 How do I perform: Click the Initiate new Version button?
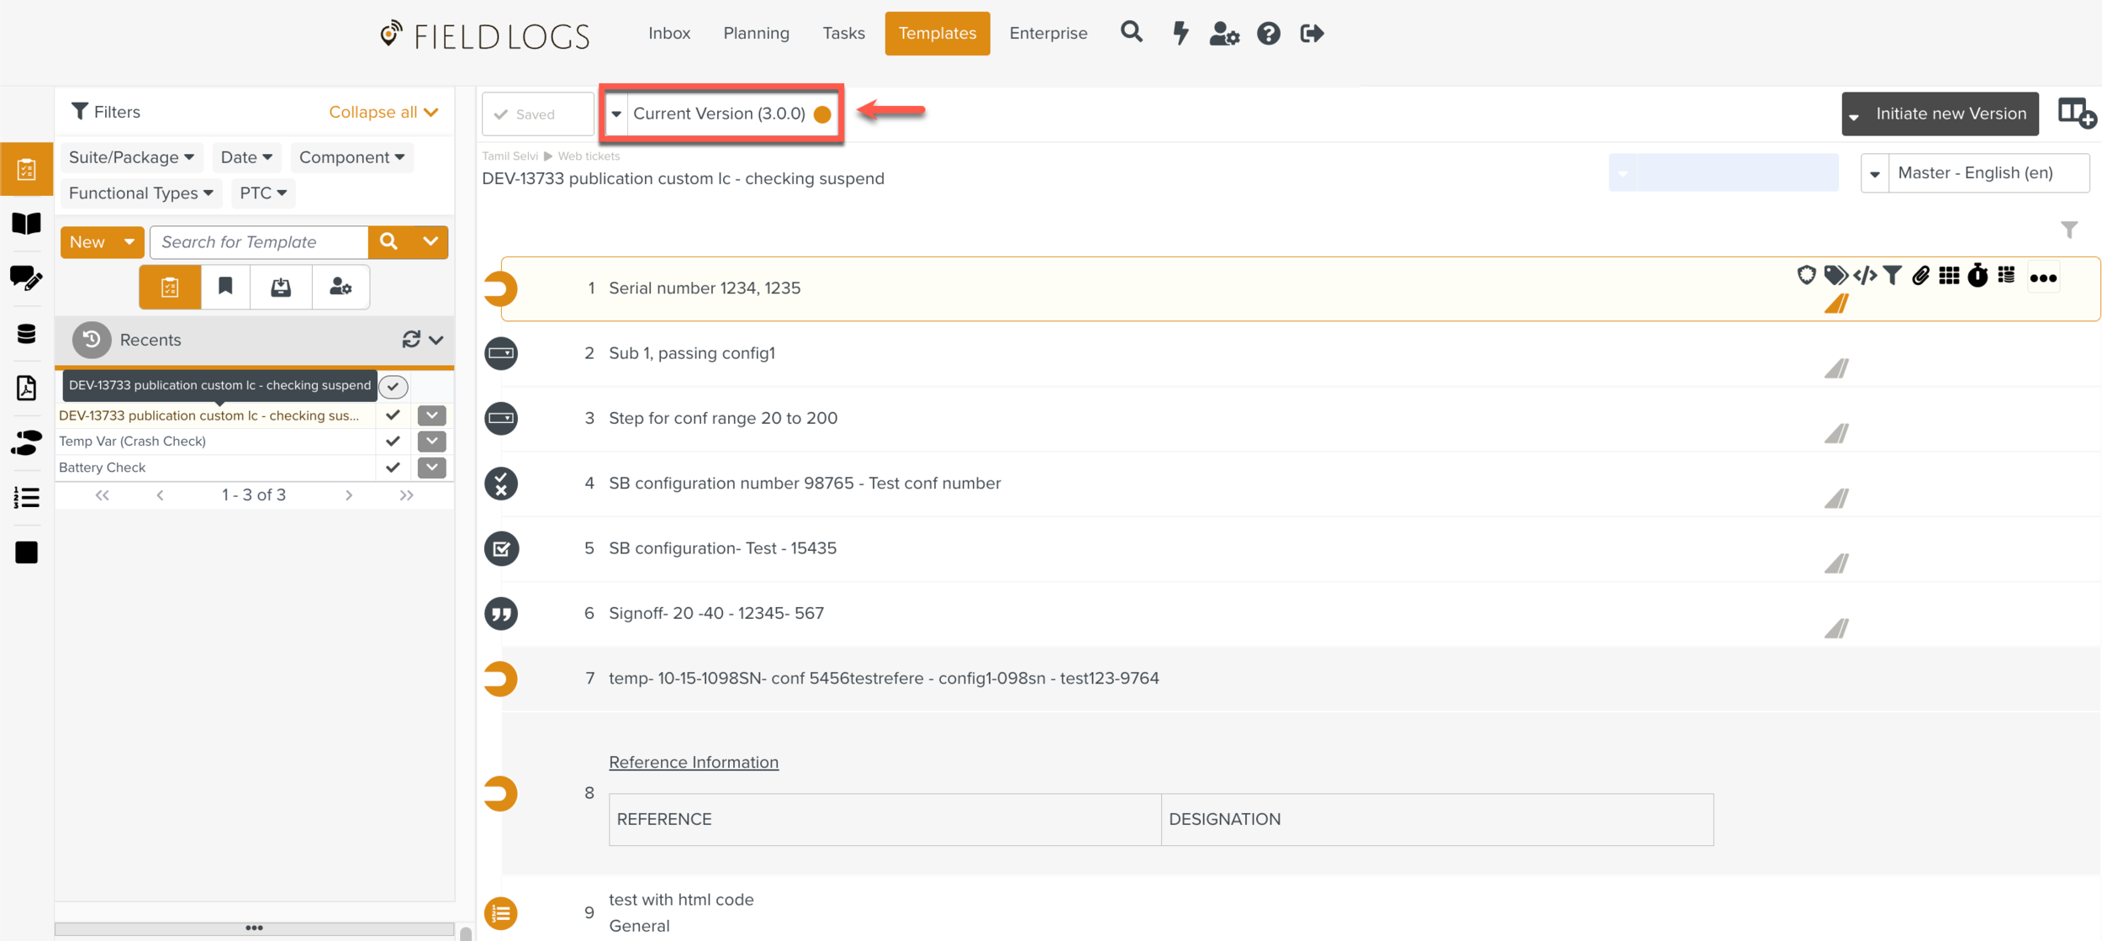[x=1950, y=114]
